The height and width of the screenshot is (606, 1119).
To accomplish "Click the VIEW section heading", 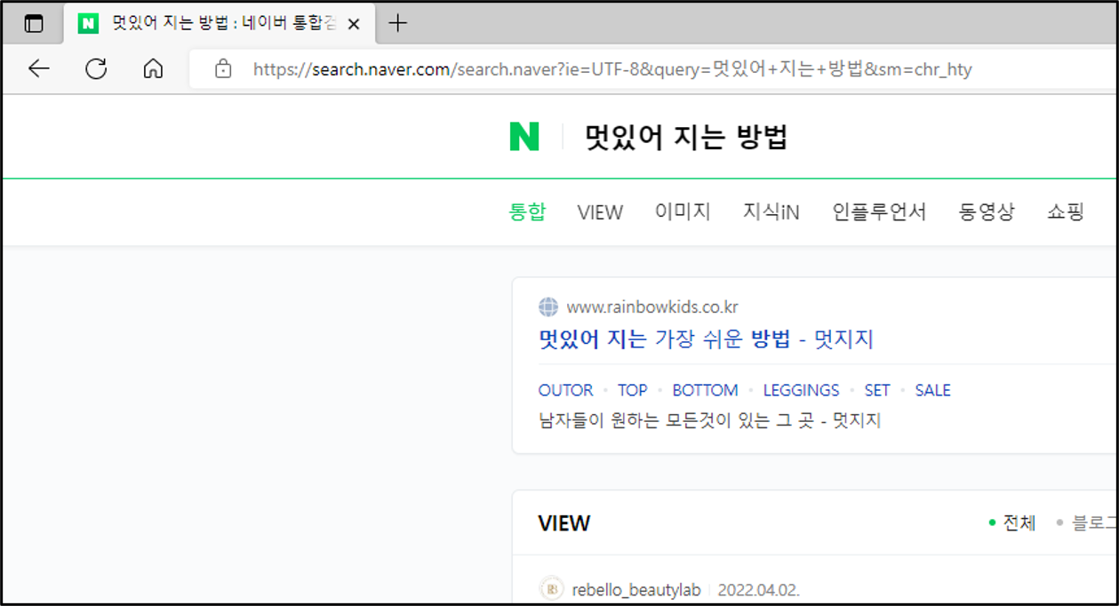I will [x=564, y=523].
